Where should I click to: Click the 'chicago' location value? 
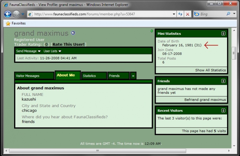coord(29,110)
